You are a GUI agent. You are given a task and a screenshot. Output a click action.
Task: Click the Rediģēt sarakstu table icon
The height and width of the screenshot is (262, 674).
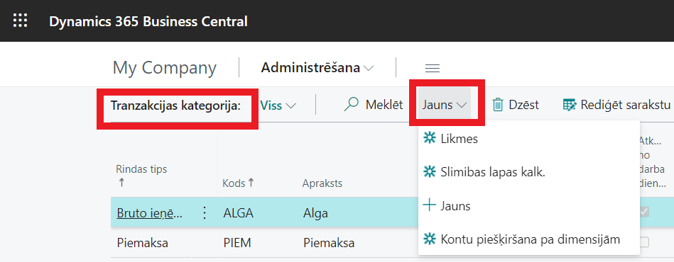570,105
